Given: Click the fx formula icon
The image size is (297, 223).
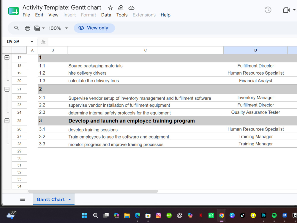Looking at the screenshot, I should click(43, 42).
